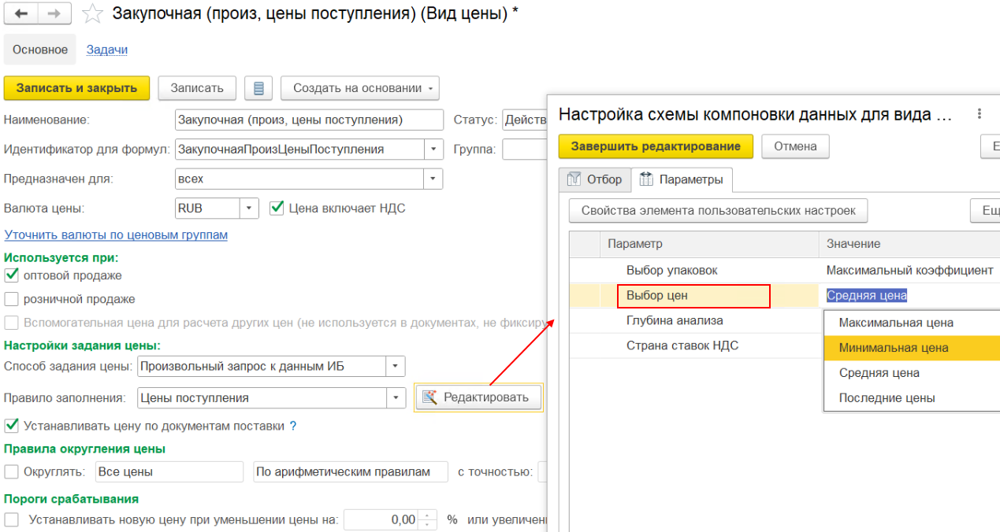Enable the 'Округлять' checkbox
Image resolution: width=1000 pixels, height=532 pixels.
click(12, 472)
